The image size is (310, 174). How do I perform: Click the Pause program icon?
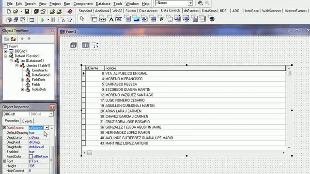[x=53, y=20]
